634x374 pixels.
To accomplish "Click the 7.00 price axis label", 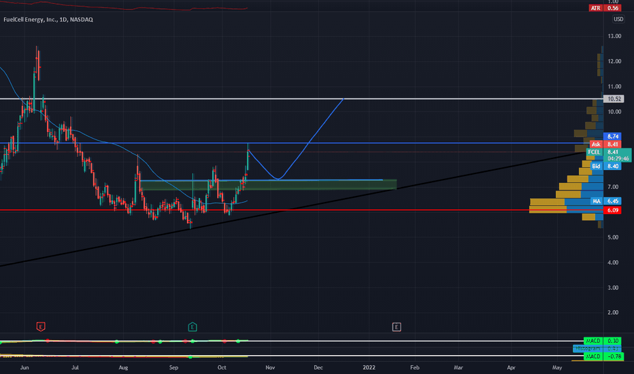I will [613, 187].
